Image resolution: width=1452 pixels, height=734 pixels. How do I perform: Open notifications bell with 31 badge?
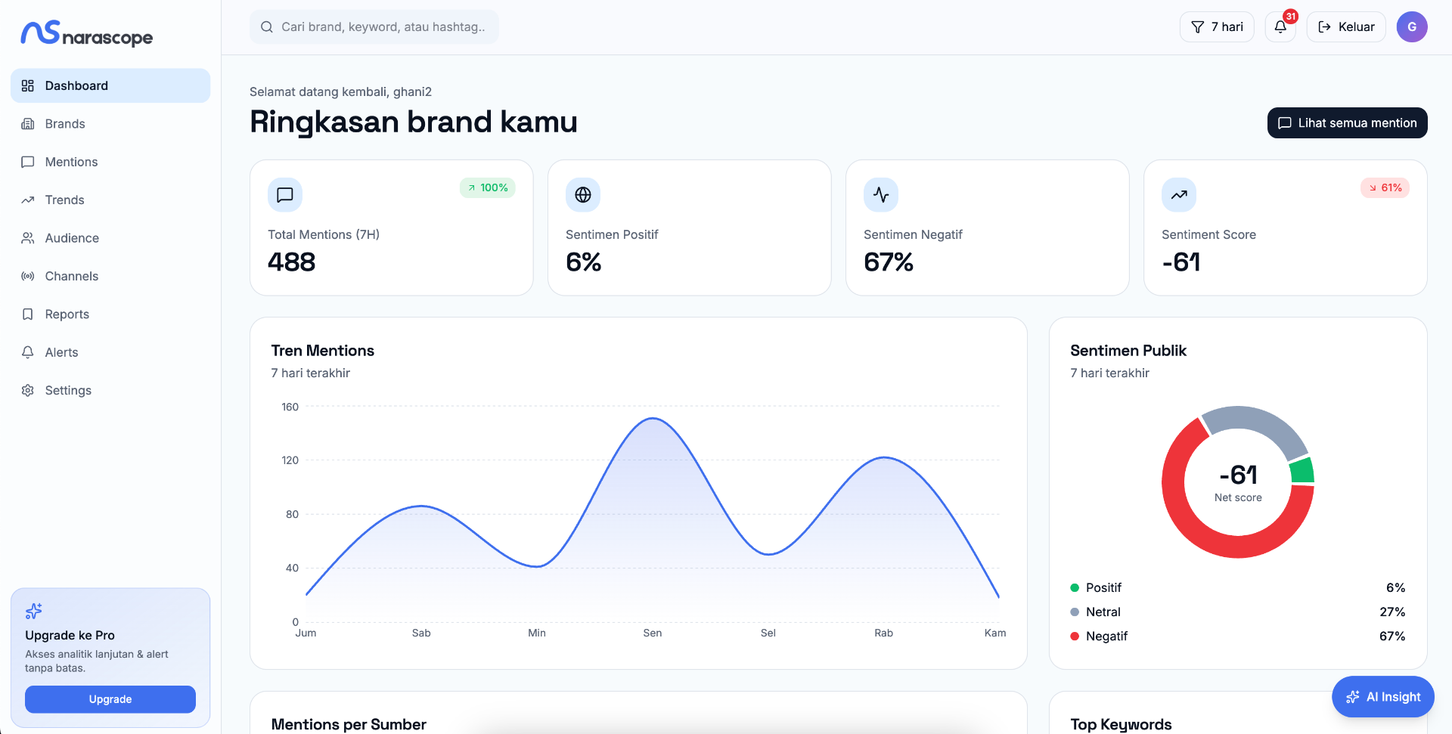point(1280,27)
